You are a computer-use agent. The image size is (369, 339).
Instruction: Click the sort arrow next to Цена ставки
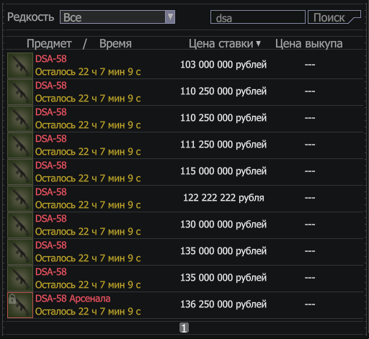258,44
